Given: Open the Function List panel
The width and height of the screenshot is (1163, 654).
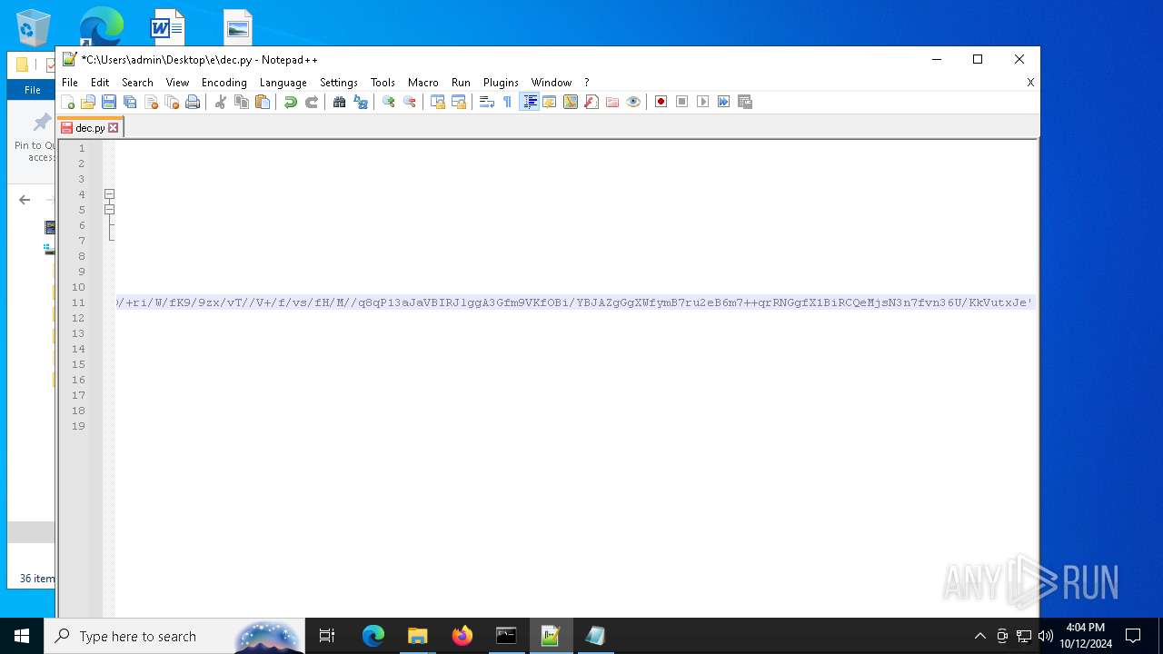Looking at the screenshot, I should (591, 102).
